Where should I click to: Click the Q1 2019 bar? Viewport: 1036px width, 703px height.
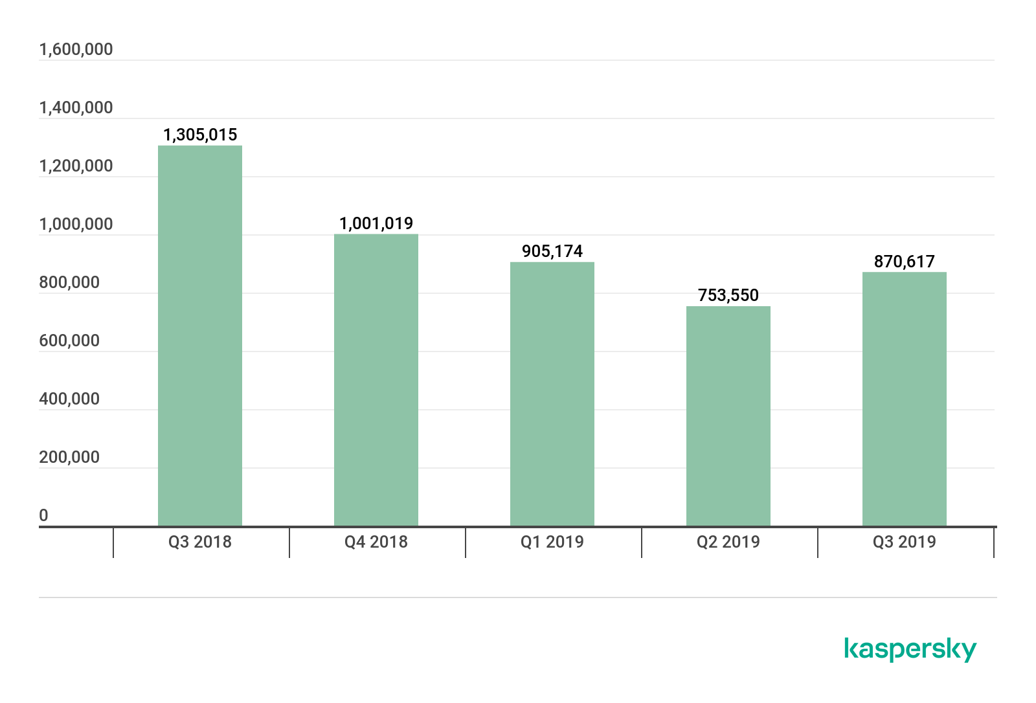tap(552, 394)
